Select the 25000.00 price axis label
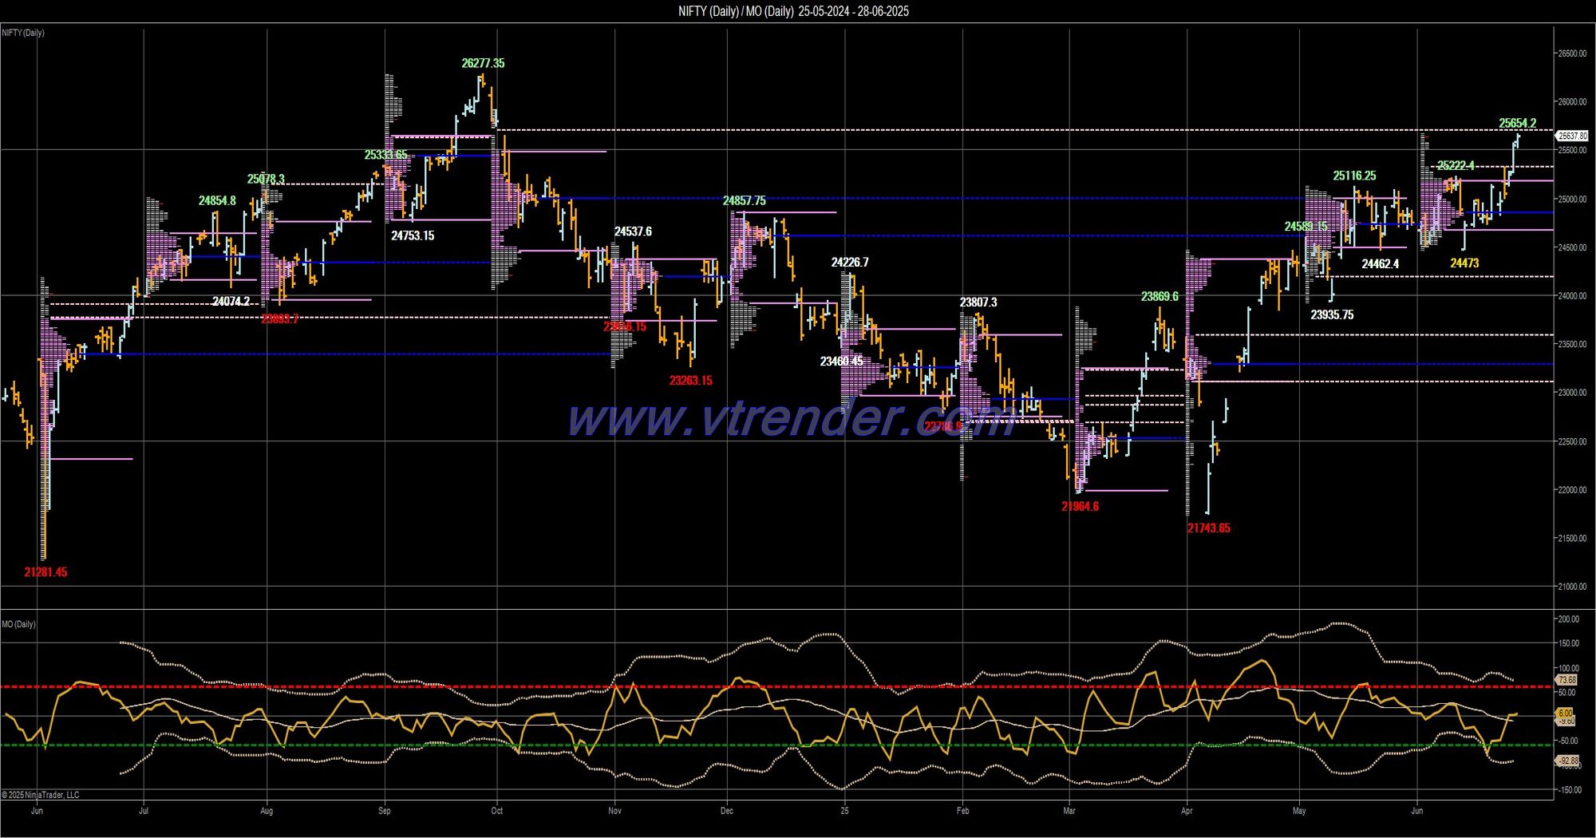Viewport: 1596px width, 838px height. click(1572, 199)
